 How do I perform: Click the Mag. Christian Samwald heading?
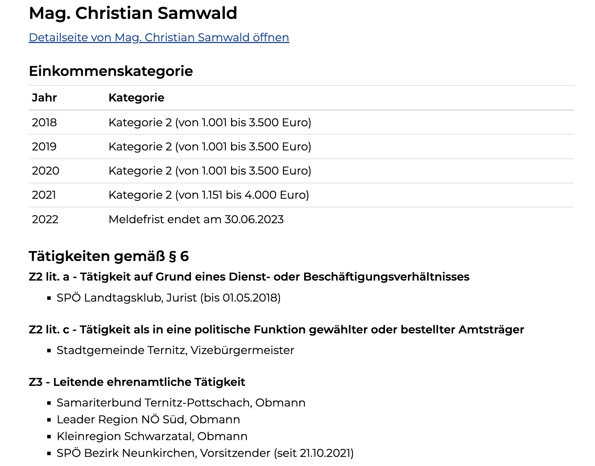[133, 13]
